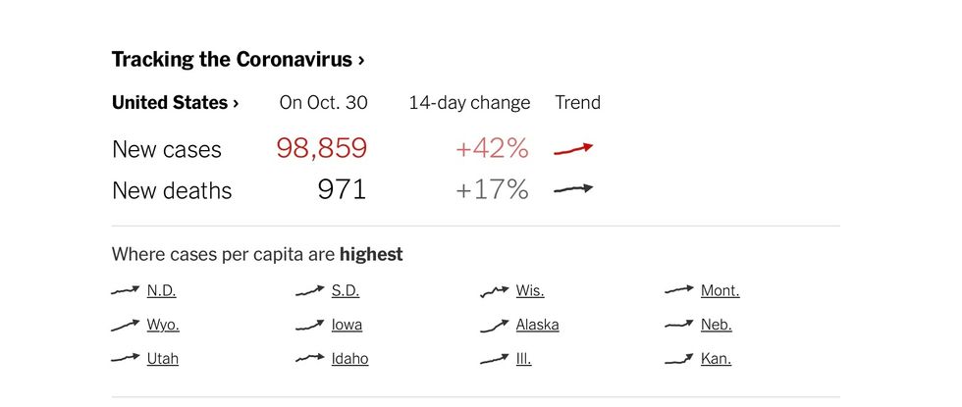
Task: Click the trend sparkline beside Mont.
Action: (679, 290)
